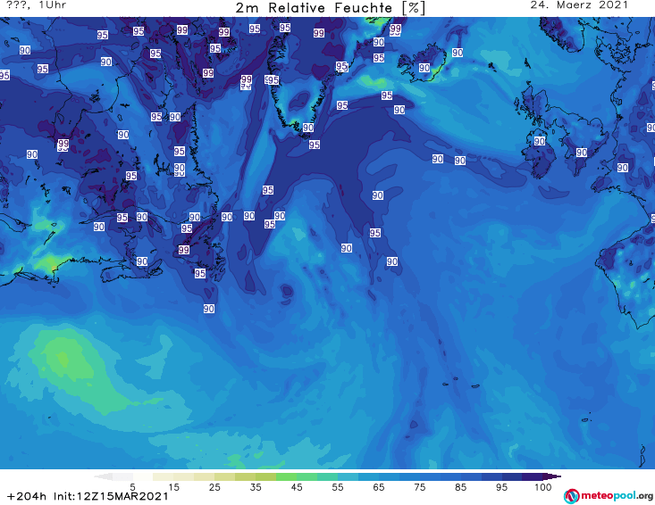Click legend value '45' on color scale
Image resolution: width=655 pixels, height=505 pixels.
tap(297, 487)
